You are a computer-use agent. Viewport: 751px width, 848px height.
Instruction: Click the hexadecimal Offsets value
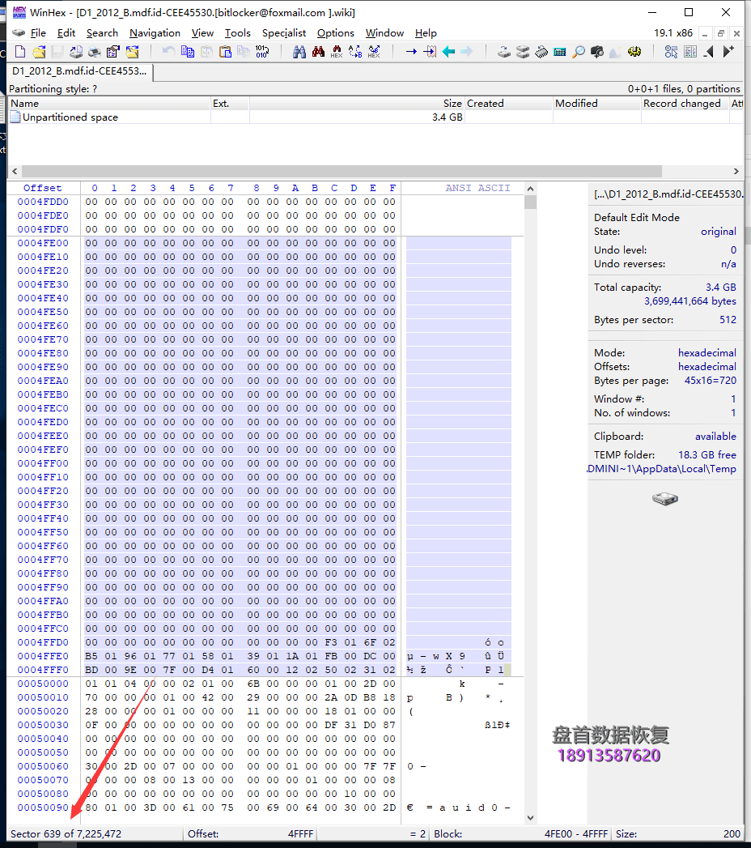click(706, 367)
